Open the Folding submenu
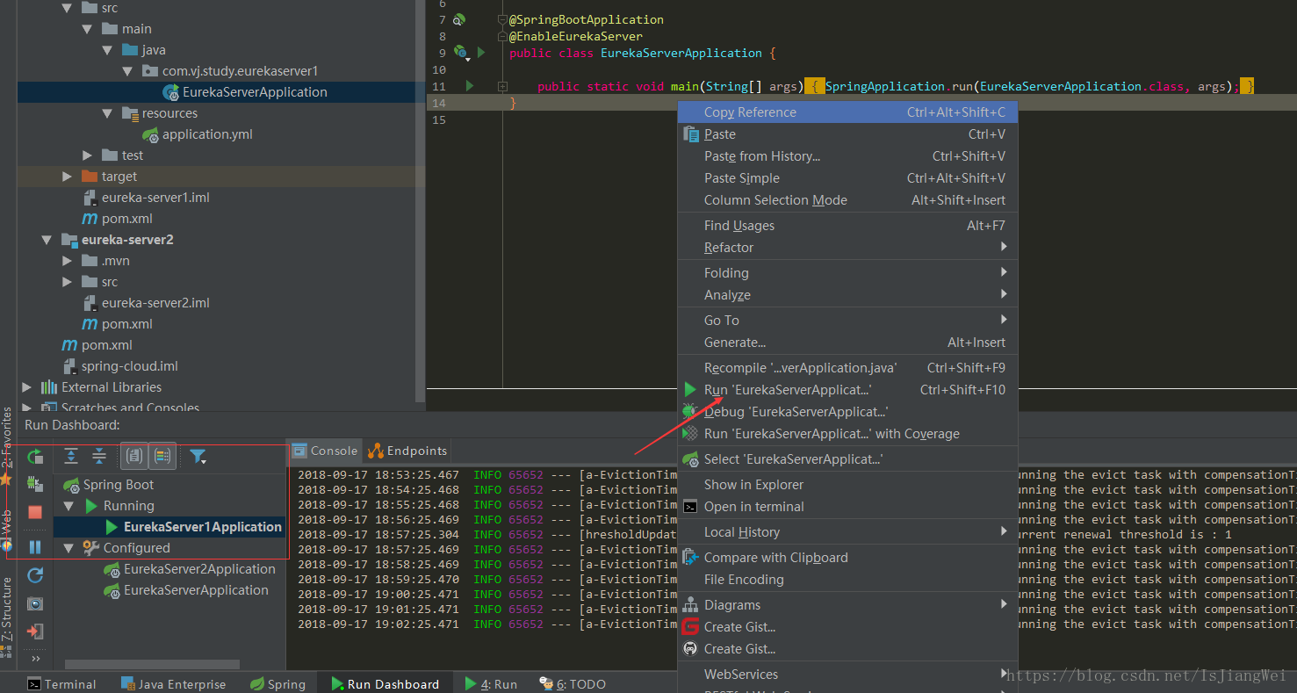The image size is (1297, 693). point(848,273)
